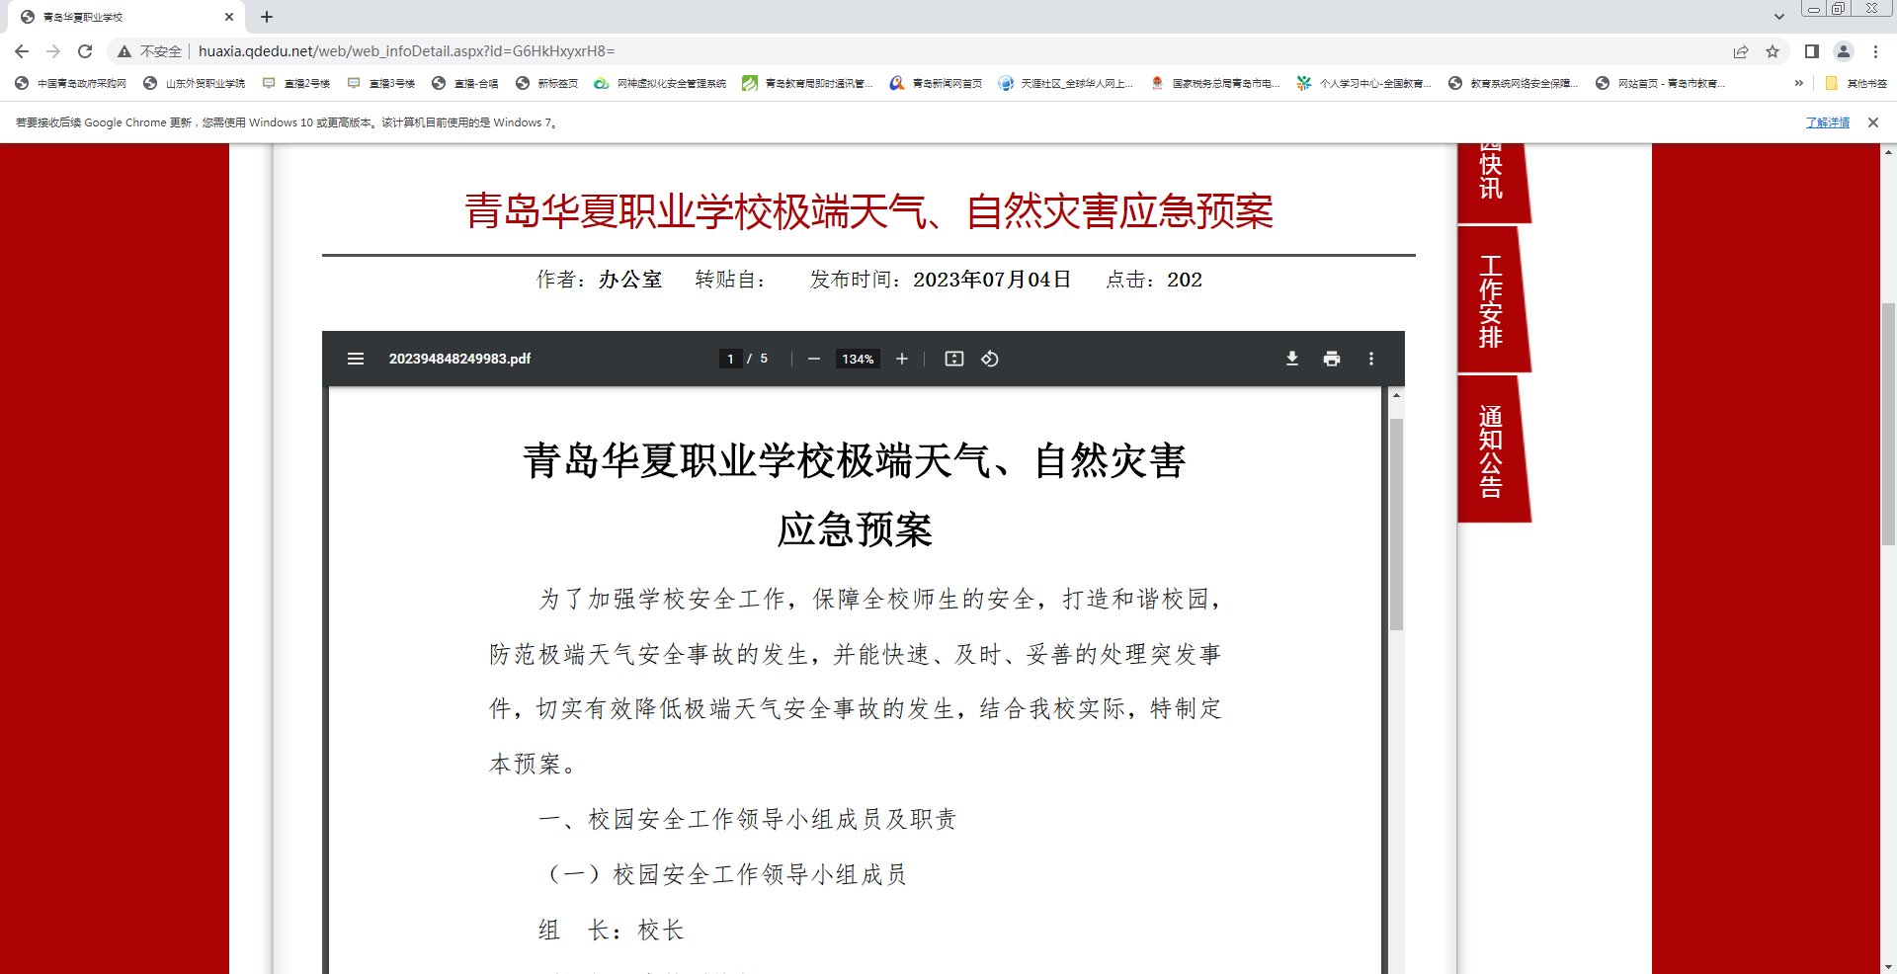Click the PDF zoom percentage field
The width and height of the screenshot is (1897, 974).
(x=857, y=359)
